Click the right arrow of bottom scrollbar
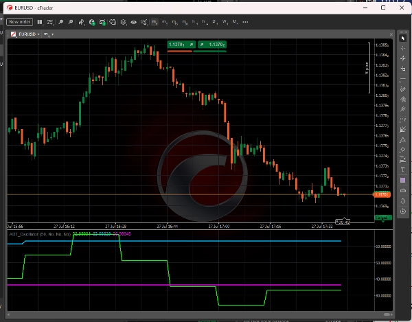 click(392, 314)
